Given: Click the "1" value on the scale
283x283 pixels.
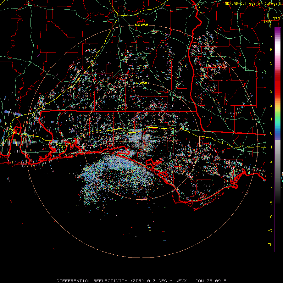Looking at the screenshot, I should point(271,119).
